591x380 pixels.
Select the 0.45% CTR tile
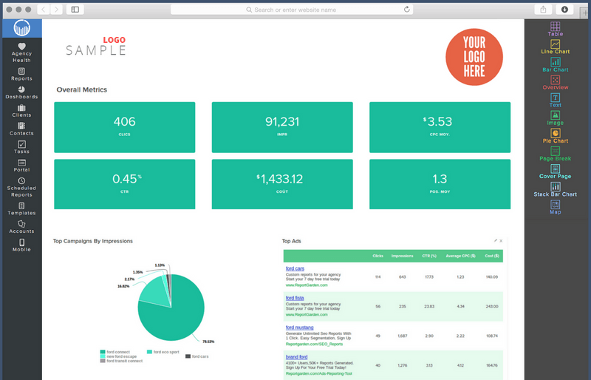[125, 184]
